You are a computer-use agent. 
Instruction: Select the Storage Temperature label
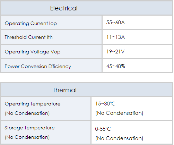[x=30, y=128]
